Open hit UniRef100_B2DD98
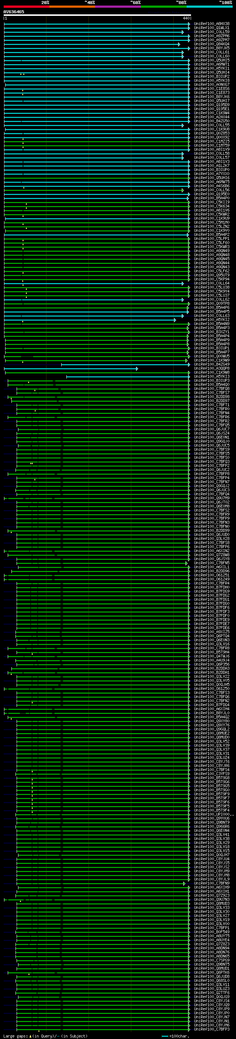 (212, 397)
